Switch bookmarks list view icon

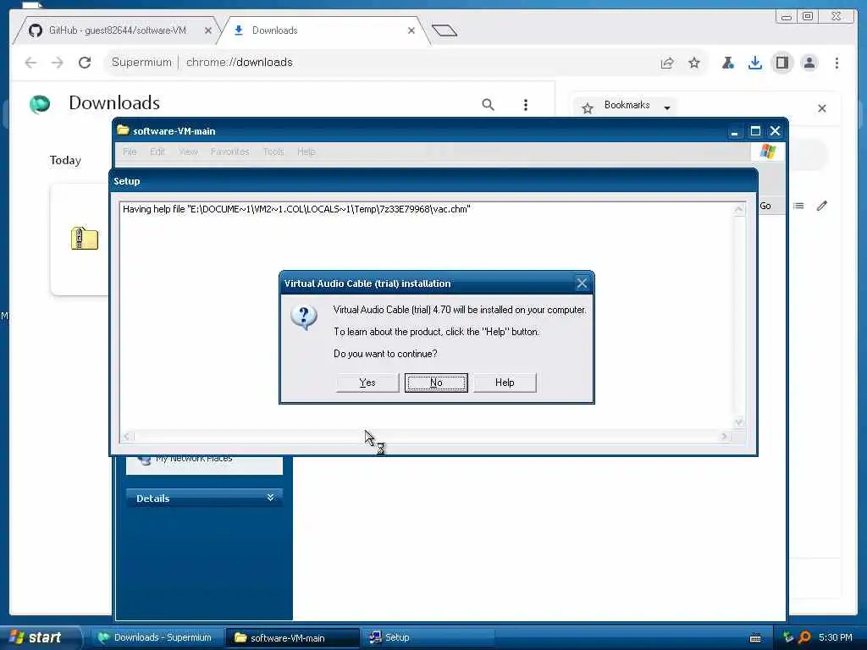click(798, 206)
